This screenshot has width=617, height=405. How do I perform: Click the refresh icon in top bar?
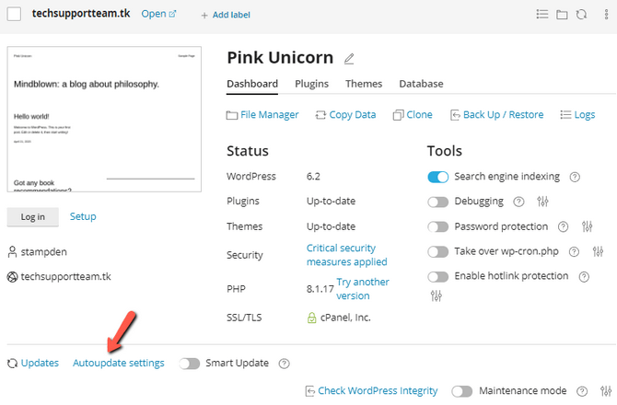coord(580,15)
